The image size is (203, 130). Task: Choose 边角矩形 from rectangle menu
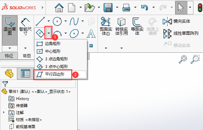point(61,44)
